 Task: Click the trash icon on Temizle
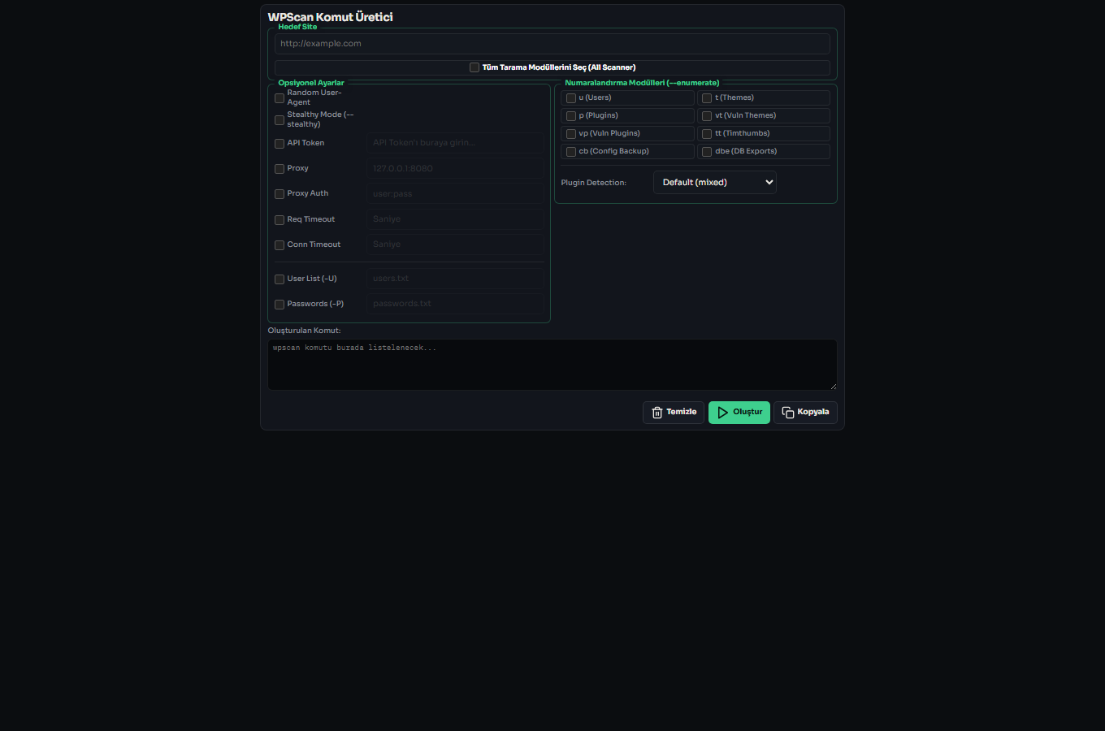pyautogui.click(x=657, y=413)
